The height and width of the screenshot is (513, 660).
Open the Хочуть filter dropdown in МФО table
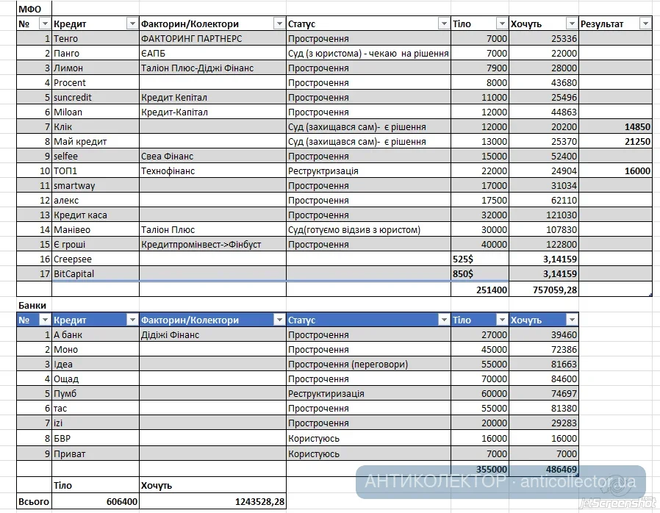[x=572, y=24]
